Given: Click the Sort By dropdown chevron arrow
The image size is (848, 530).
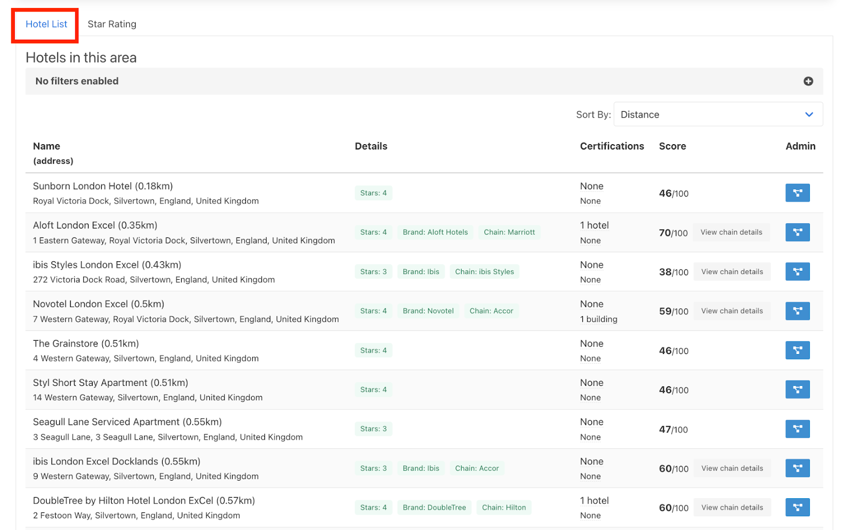Looking at the screenshot, I should click(809, 114).
